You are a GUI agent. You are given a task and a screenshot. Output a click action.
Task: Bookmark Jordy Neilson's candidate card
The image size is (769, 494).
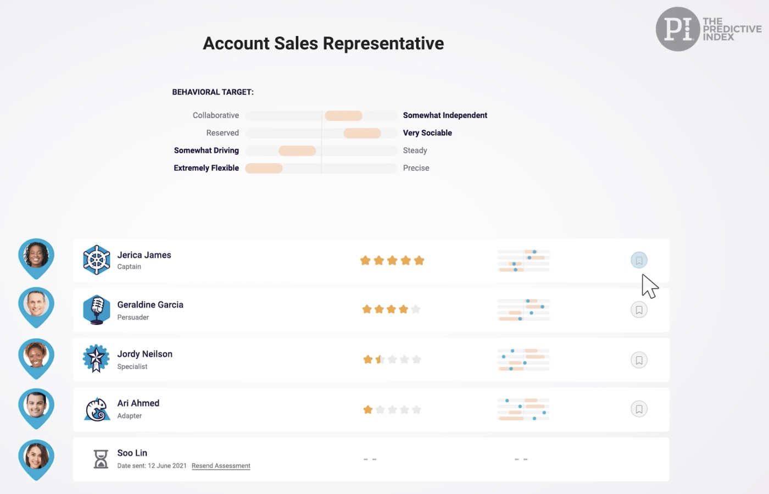click(x=639, y=360)
